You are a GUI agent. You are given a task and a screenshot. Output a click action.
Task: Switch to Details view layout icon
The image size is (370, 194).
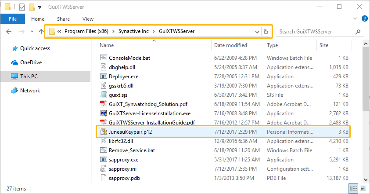[354, 188]
